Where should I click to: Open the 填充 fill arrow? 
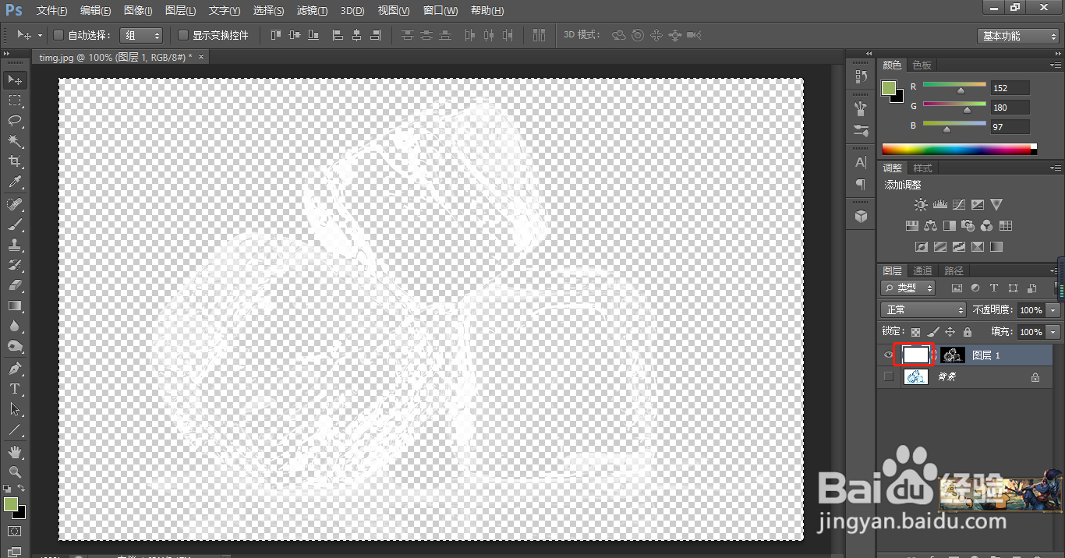[x=1054, y=332]
